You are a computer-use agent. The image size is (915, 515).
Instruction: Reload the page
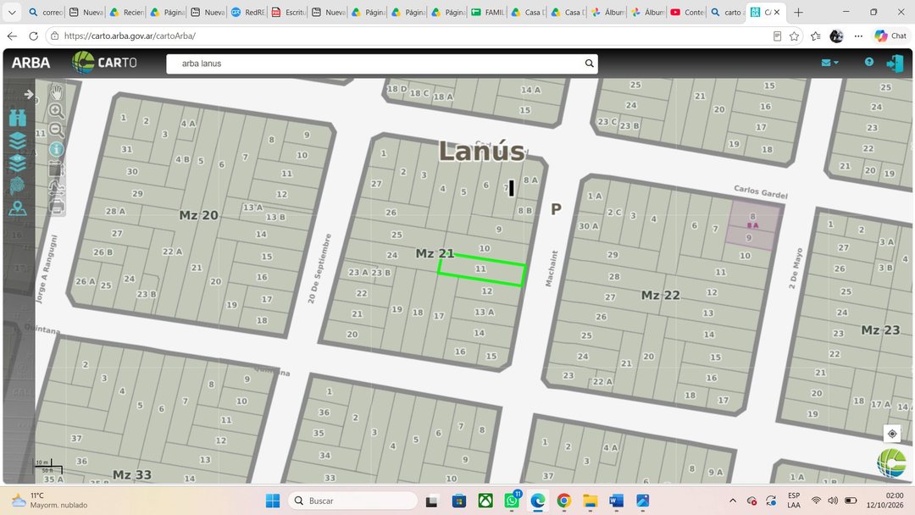coord(33,36)
